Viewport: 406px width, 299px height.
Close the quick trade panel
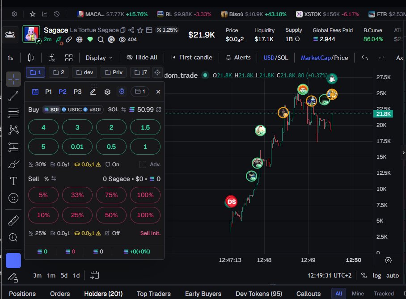pos(158,92)
